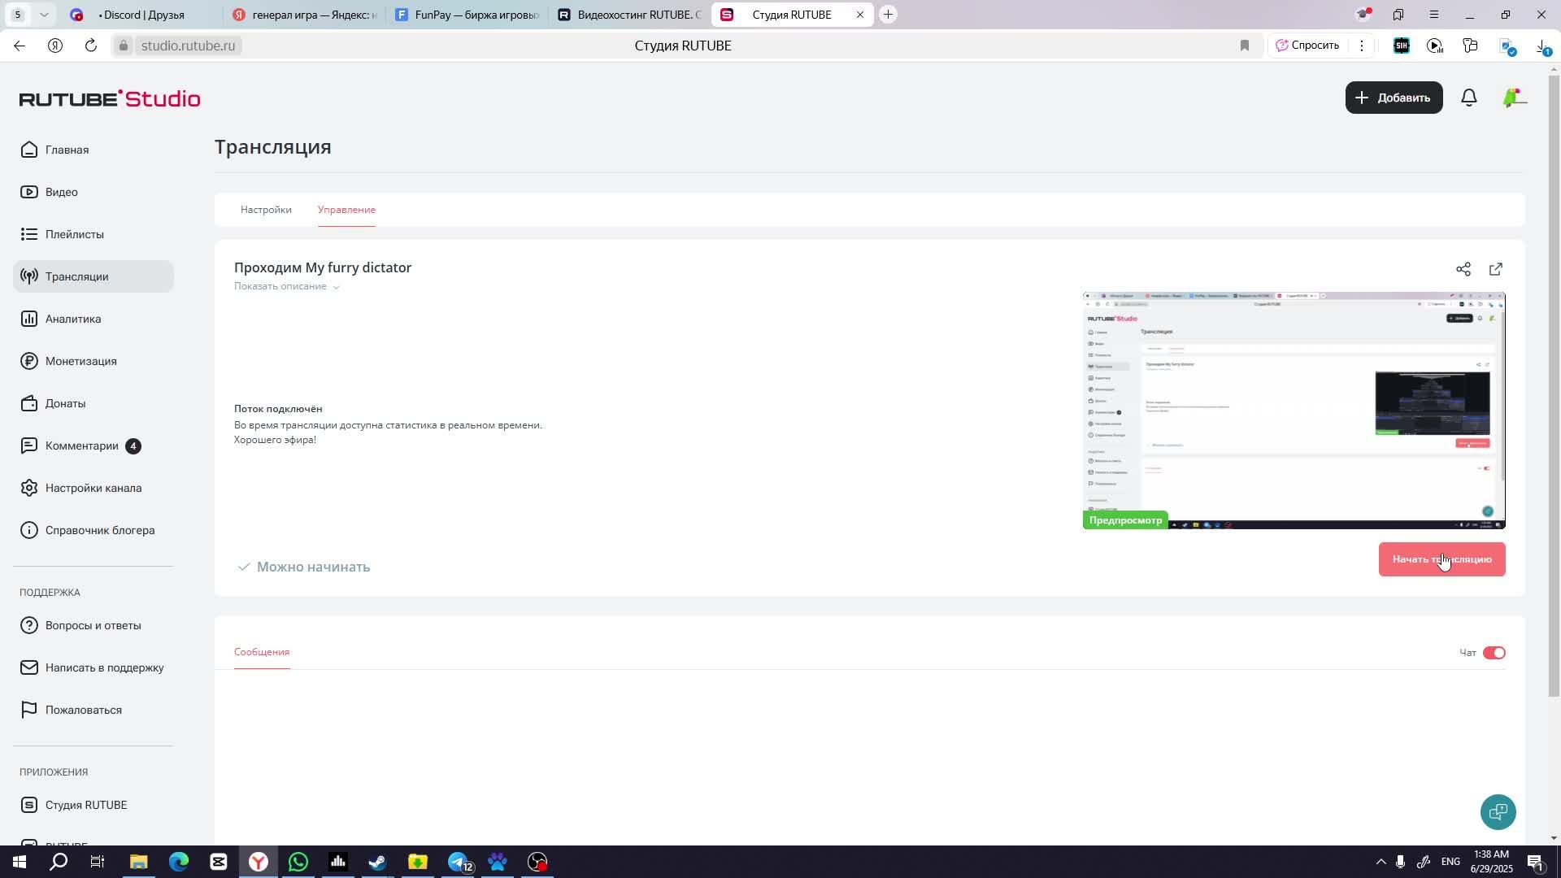
Task: Reload the page
Action: (x=91, y=46)
